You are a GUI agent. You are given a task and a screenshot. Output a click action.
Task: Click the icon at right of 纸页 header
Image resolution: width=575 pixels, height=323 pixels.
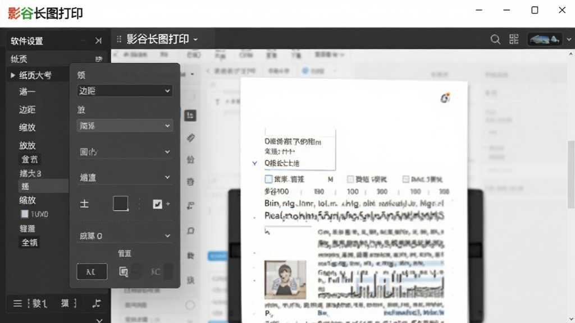[98, 58]
